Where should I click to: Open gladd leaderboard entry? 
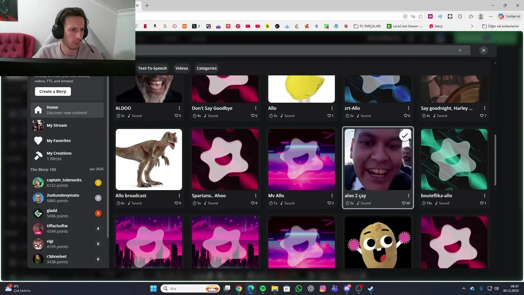click(67, 213)
